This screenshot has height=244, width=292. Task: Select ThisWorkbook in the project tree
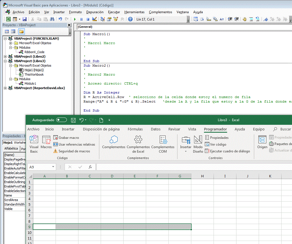point(34,74)
